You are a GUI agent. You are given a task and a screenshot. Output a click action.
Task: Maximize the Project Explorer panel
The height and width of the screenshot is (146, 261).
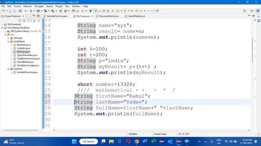(x=38, y=16)
